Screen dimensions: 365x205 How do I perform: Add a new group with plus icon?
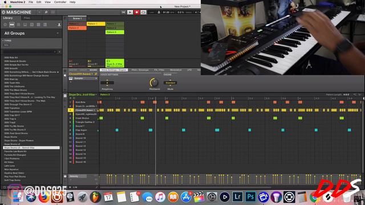click(127, 61)
